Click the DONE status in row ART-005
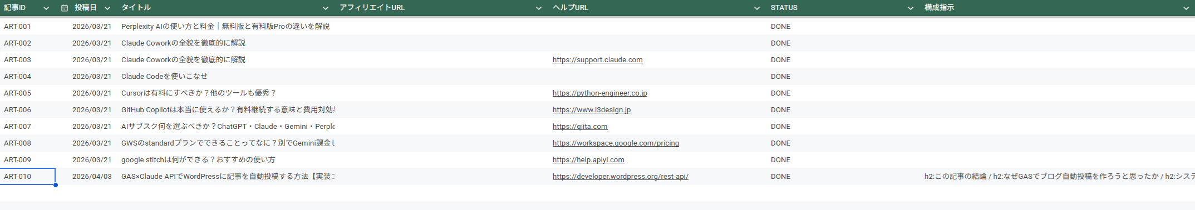 pyautogui.click(x=780, y=93)
